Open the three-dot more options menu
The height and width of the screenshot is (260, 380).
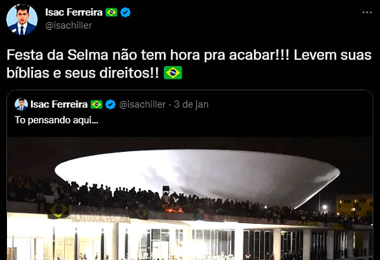pos(367,12)
